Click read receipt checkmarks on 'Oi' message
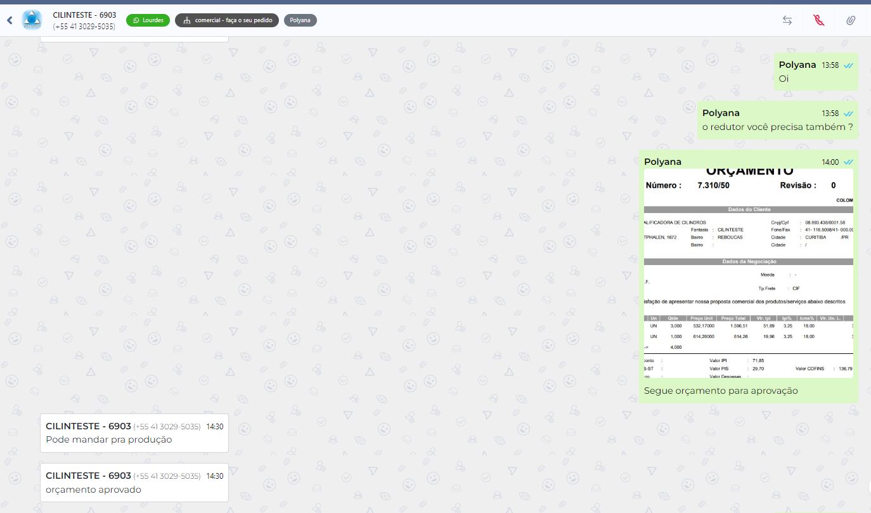The image size is (871, 513). 848,65
